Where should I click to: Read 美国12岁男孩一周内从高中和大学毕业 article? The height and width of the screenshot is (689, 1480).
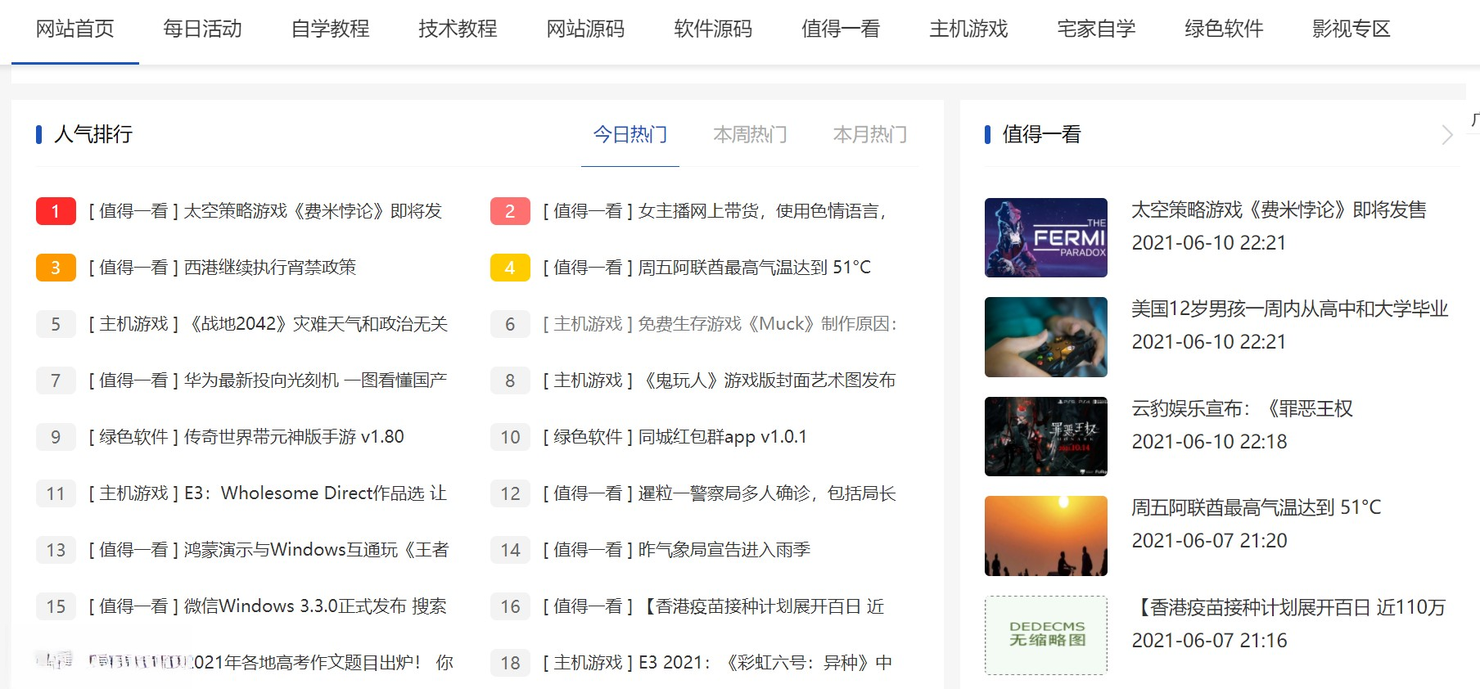1289,309
